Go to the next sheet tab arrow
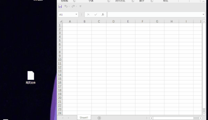The height and width of the screenshot is (120, 208). (68, 118)
